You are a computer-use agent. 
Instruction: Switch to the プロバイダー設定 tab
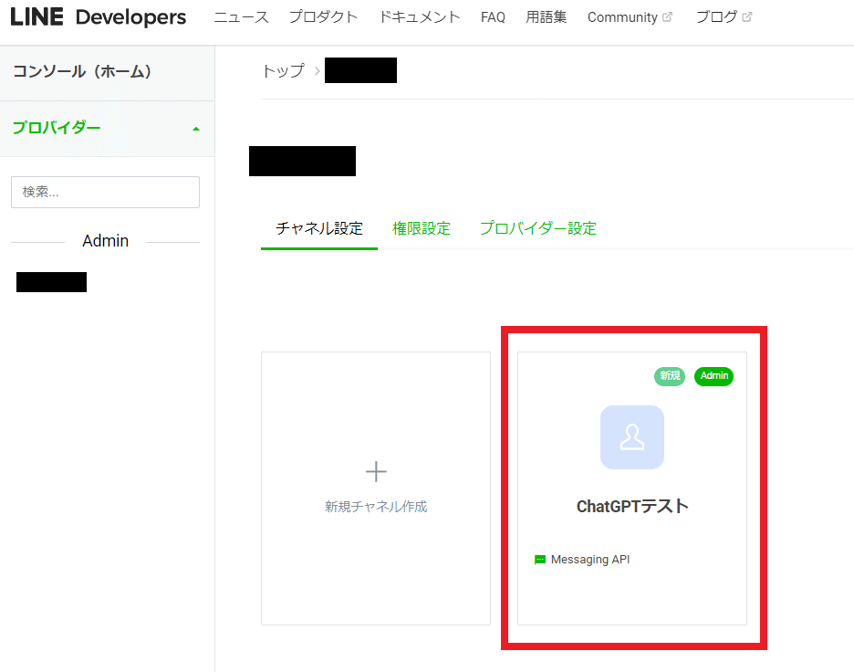(538, 228)
